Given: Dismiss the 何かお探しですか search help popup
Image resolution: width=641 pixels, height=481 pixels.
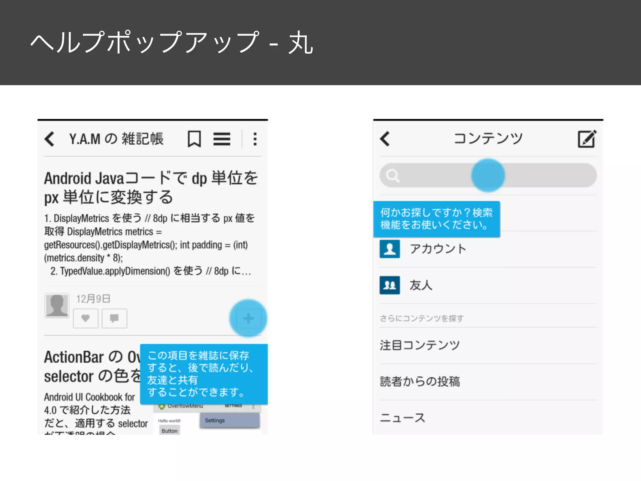Looking at the screenshot, I should [x=436, y=219].
